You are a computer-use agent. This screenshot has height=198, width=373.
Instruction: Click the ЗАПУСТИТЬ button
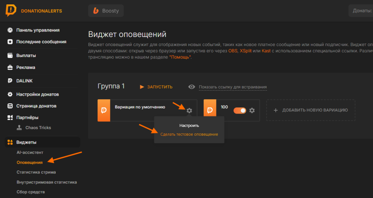click(156, 87)
